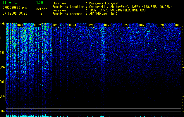Click the 0625 time marker

coord(90,25)
